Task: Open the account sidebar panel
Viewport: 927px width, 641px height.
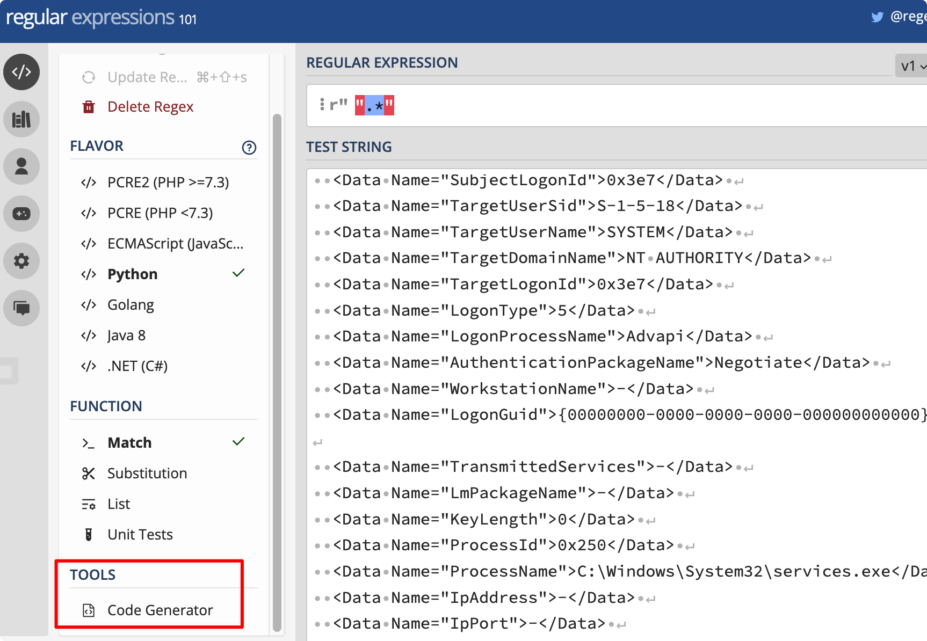Action: (x=21, y=166)
